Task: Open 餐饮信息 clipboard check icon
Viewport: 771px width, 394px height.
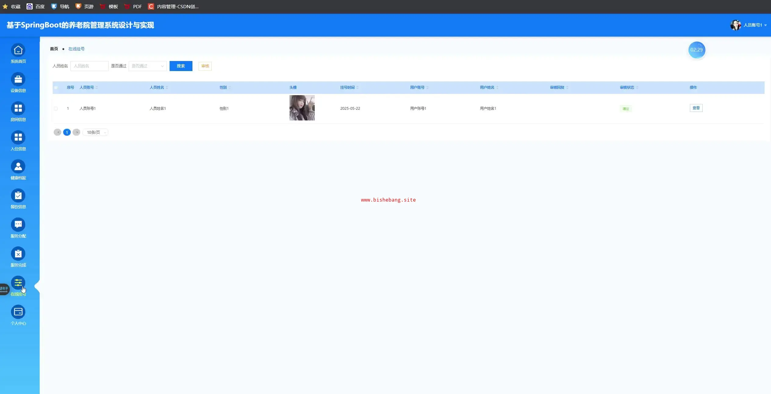Action: coord(18,195)
